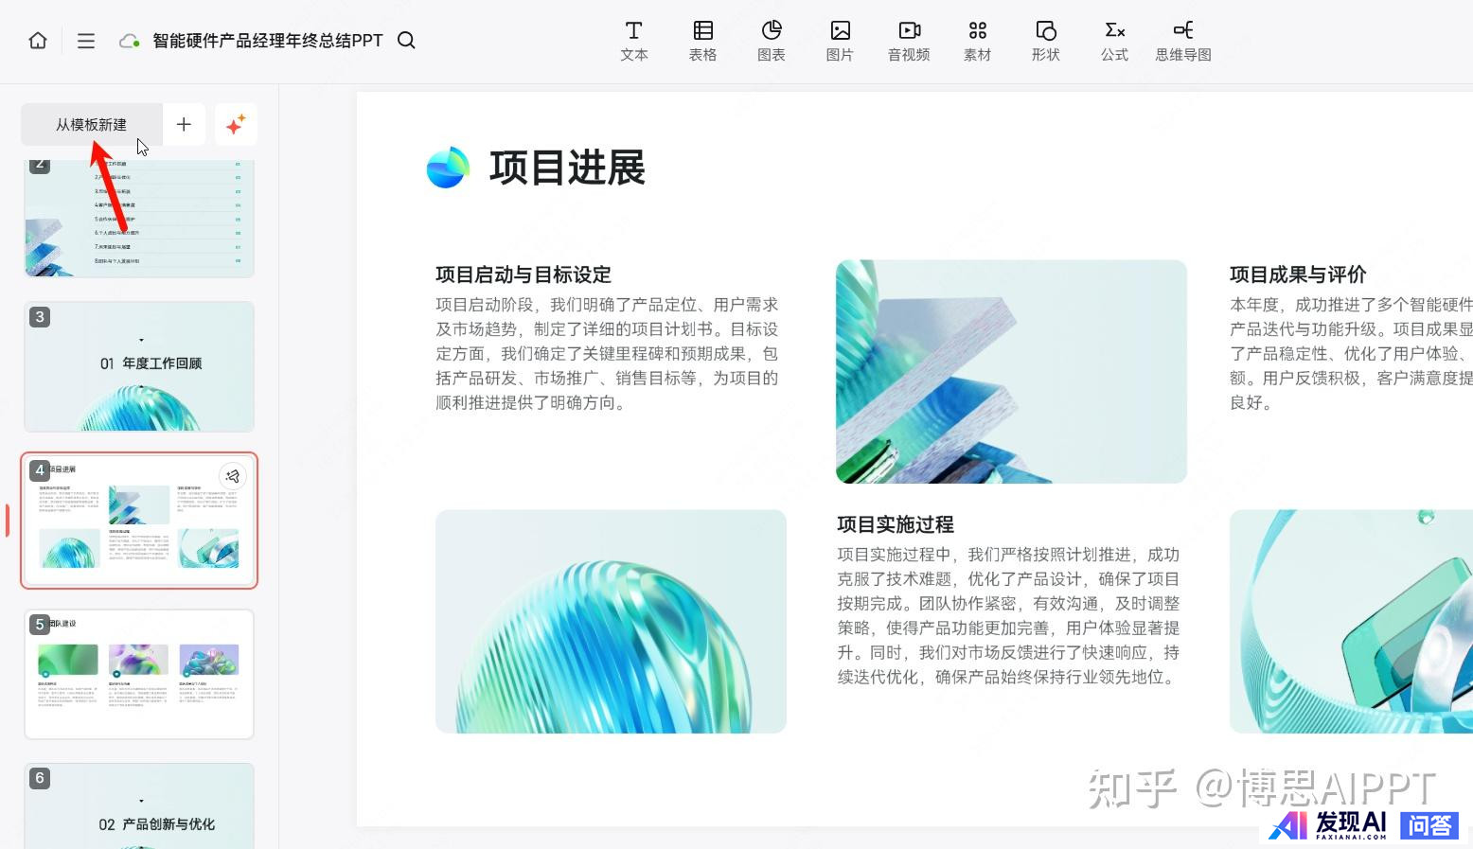Insert a chart using 图表

point(772,42)
